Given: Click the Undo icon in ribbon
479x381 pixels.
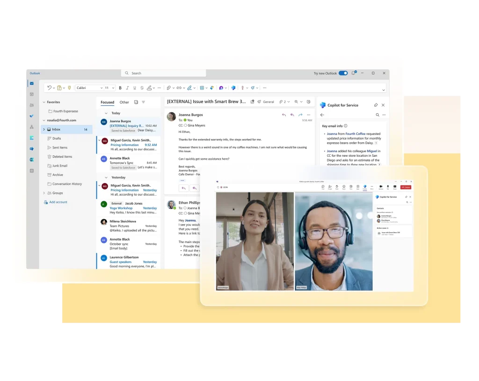Looking at the screenshot, I should point(50,88).
